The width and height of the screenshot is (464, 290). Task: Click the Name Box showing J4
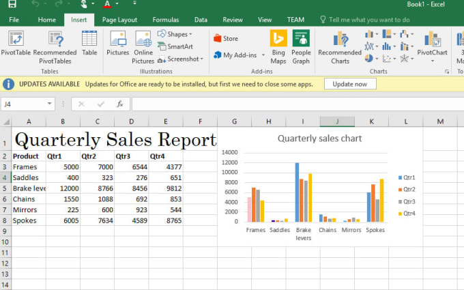click(x=25, y=104)
